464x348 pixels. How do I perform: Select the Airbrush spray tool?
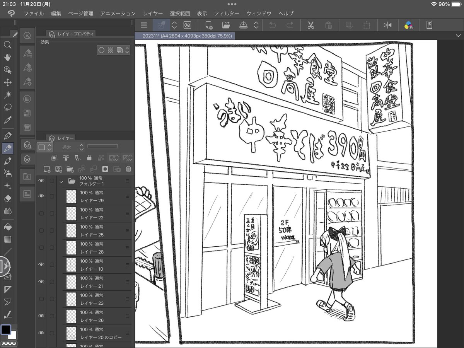7,173
